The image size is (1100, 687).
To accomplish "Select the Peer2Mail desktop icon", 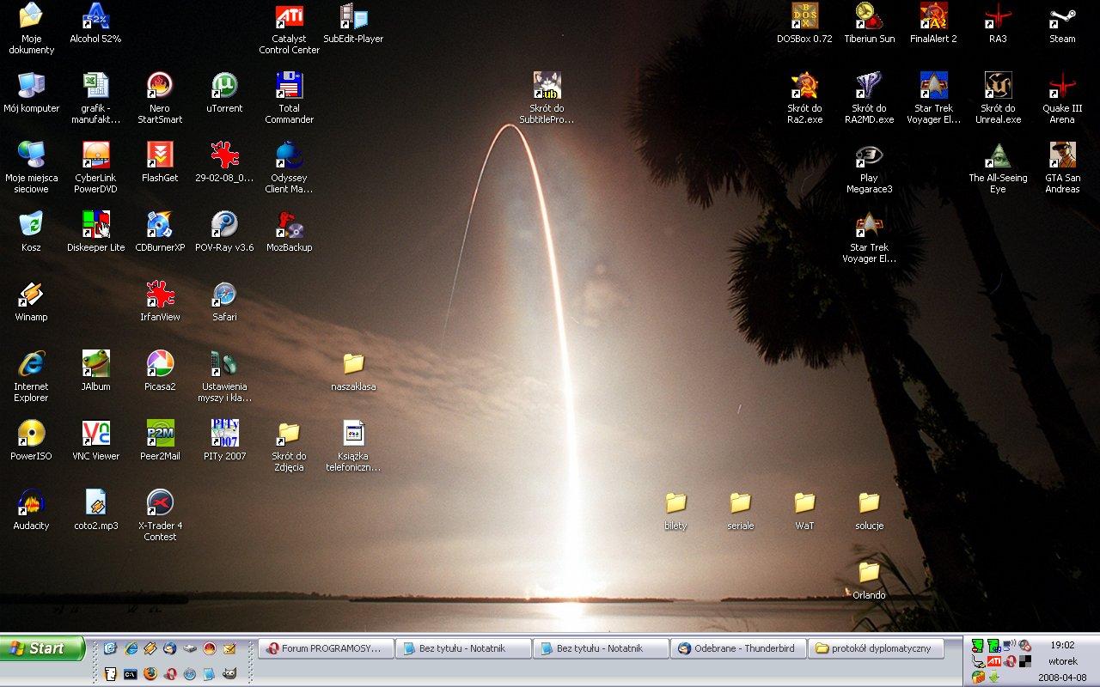I will [160, 441].
